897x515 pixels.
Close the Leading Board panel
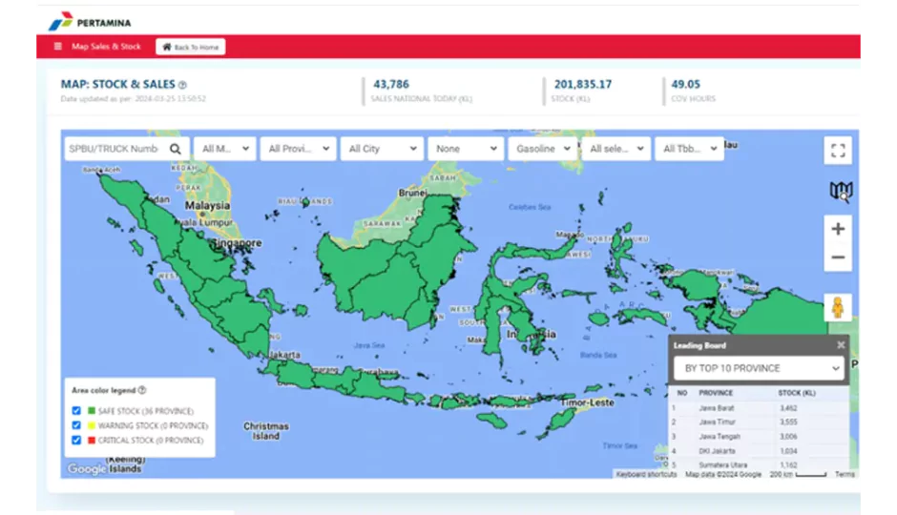click(x=841, y=345)
